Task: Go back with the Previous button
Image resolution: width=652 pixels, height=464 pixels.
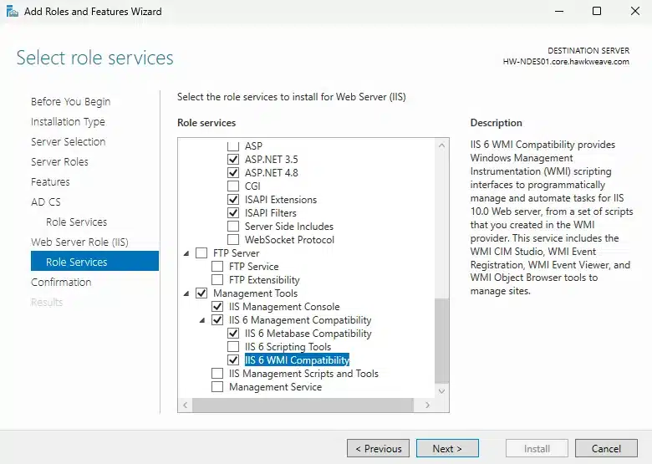Action: (378, 449)
